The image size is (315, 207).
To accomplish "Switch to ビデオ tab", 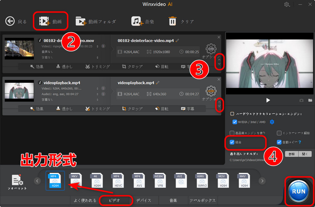I will [115, 200].
